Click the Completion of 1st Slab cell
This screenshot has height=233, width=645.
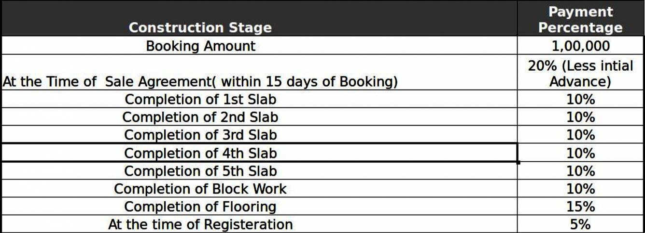[201, 99]
